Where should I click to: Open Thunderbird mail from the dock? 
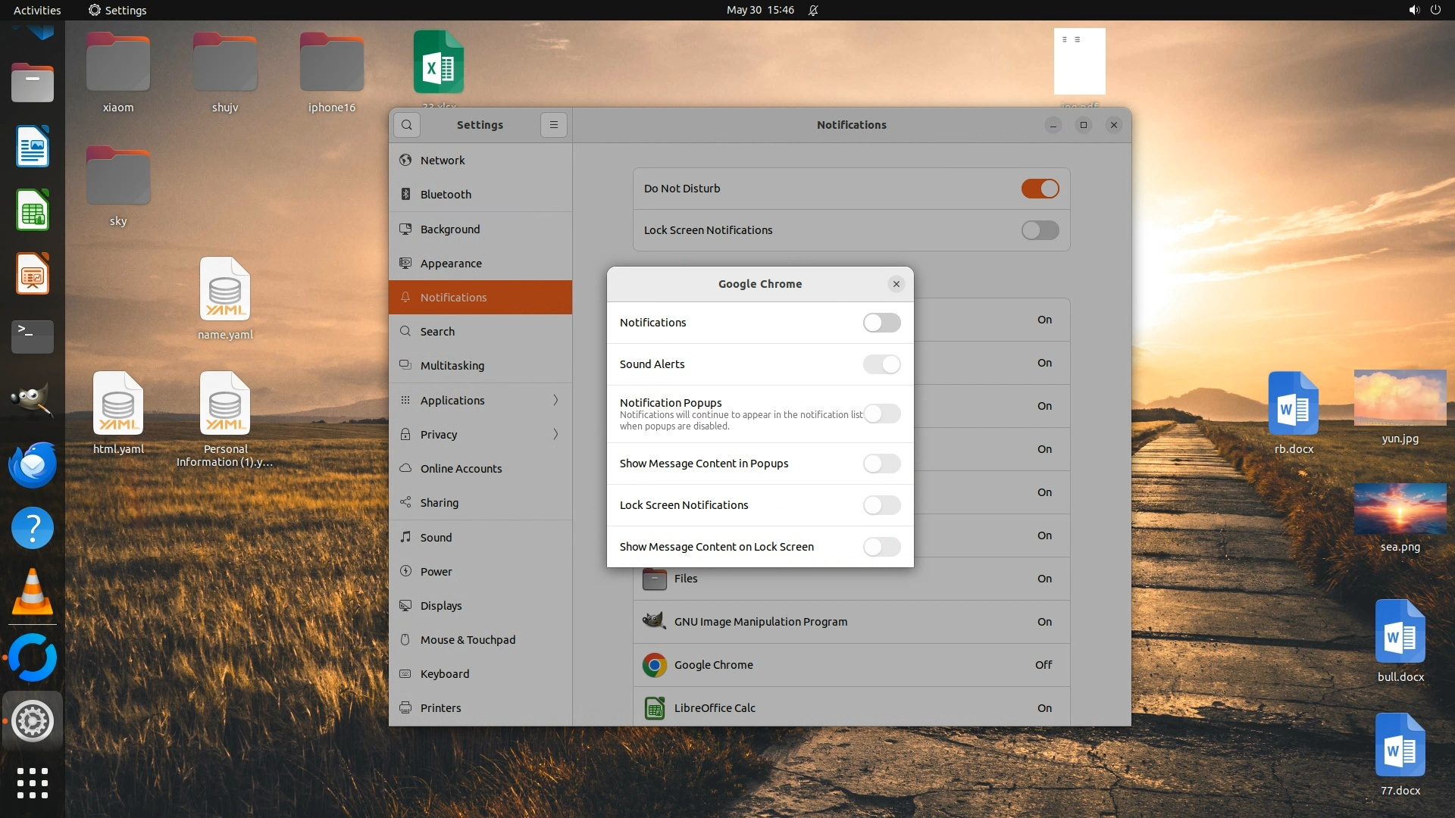[32, 464]
